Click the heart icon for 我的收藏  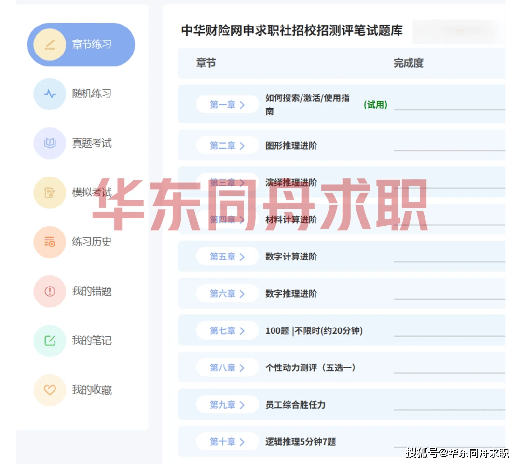tap(50, 390)
